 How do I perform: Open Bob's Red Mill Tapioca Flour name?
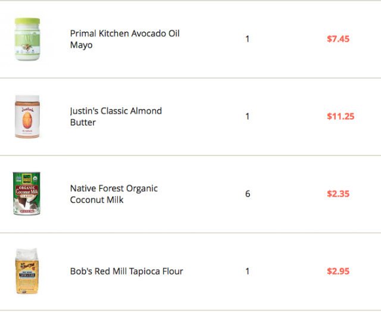tap(126, 272)
